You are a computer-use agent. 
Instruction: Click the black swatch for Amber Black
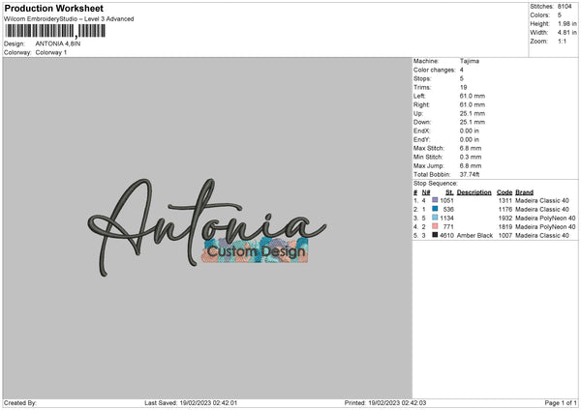click(x=435, y=235)
